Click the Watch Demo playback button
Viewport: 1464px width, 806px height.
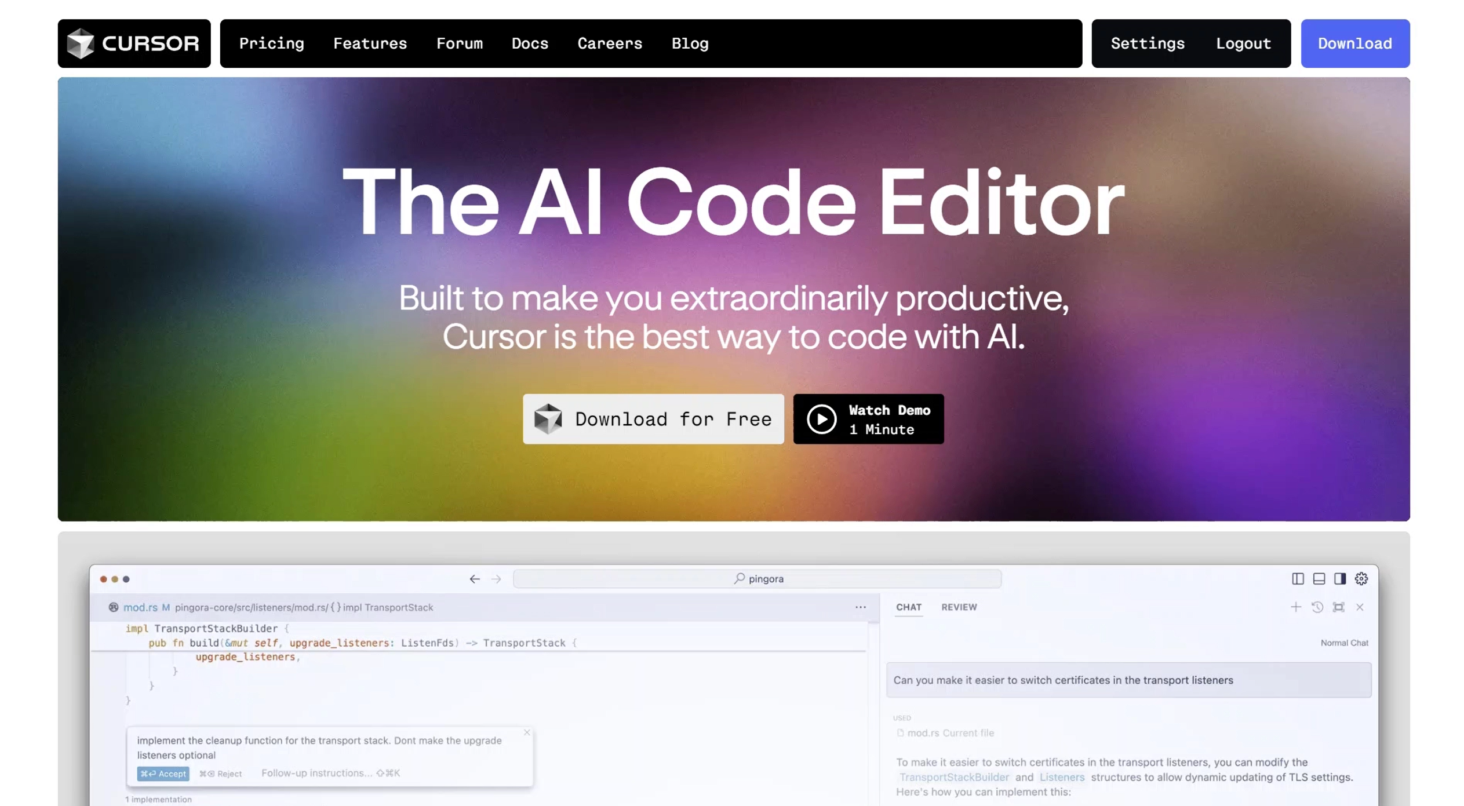click(x=821, y=418)
